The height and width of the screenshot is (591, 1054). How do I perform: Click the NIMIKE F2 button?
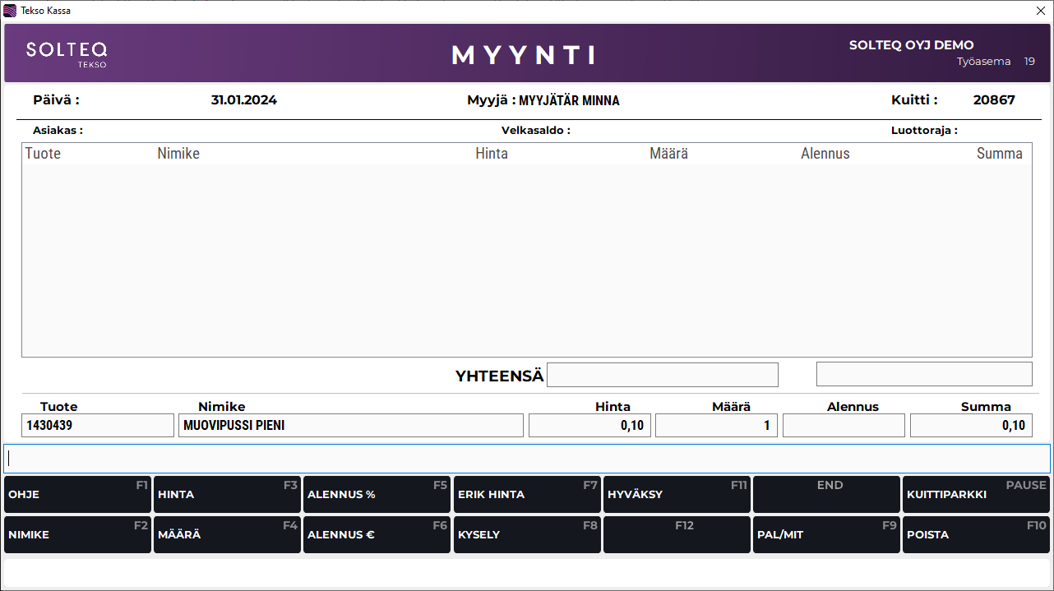click(x=77, y=534)
